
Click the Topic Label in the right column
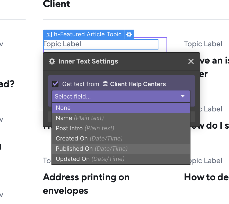pyautogui.click(x=203, y=44)
